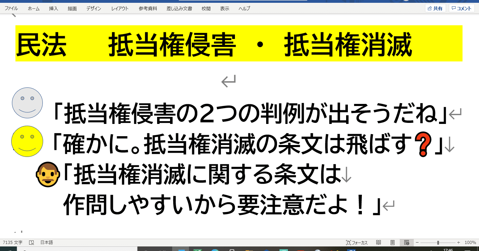
Task: Launch Microsoft Edge from the taskbar
Action: pos(215,249)
